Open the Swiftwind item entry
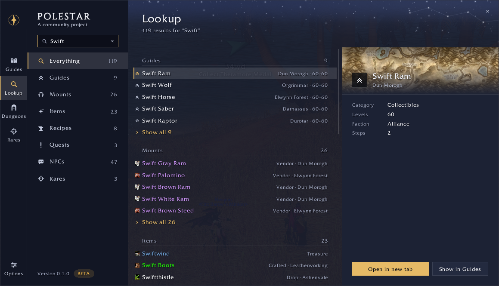The image size is (499, 286). coord(235,254)
